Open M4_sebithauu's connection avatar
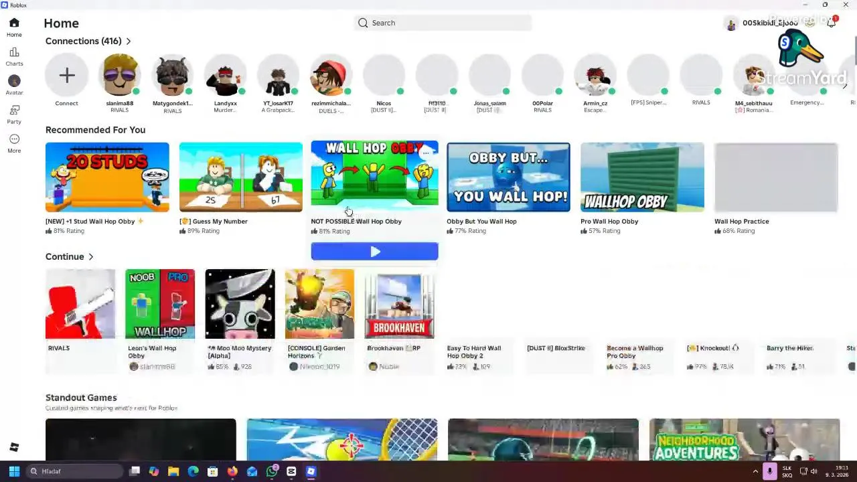 coord(754,76)
